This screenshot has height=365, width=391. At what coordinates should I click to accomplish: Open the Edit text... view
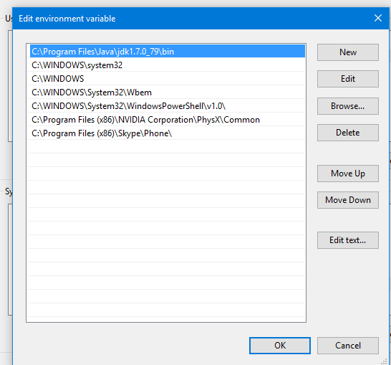347,240
